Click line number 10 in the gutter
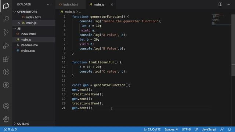Image resolution: width=235 pixels, height=132 pixels. [64, 58]
